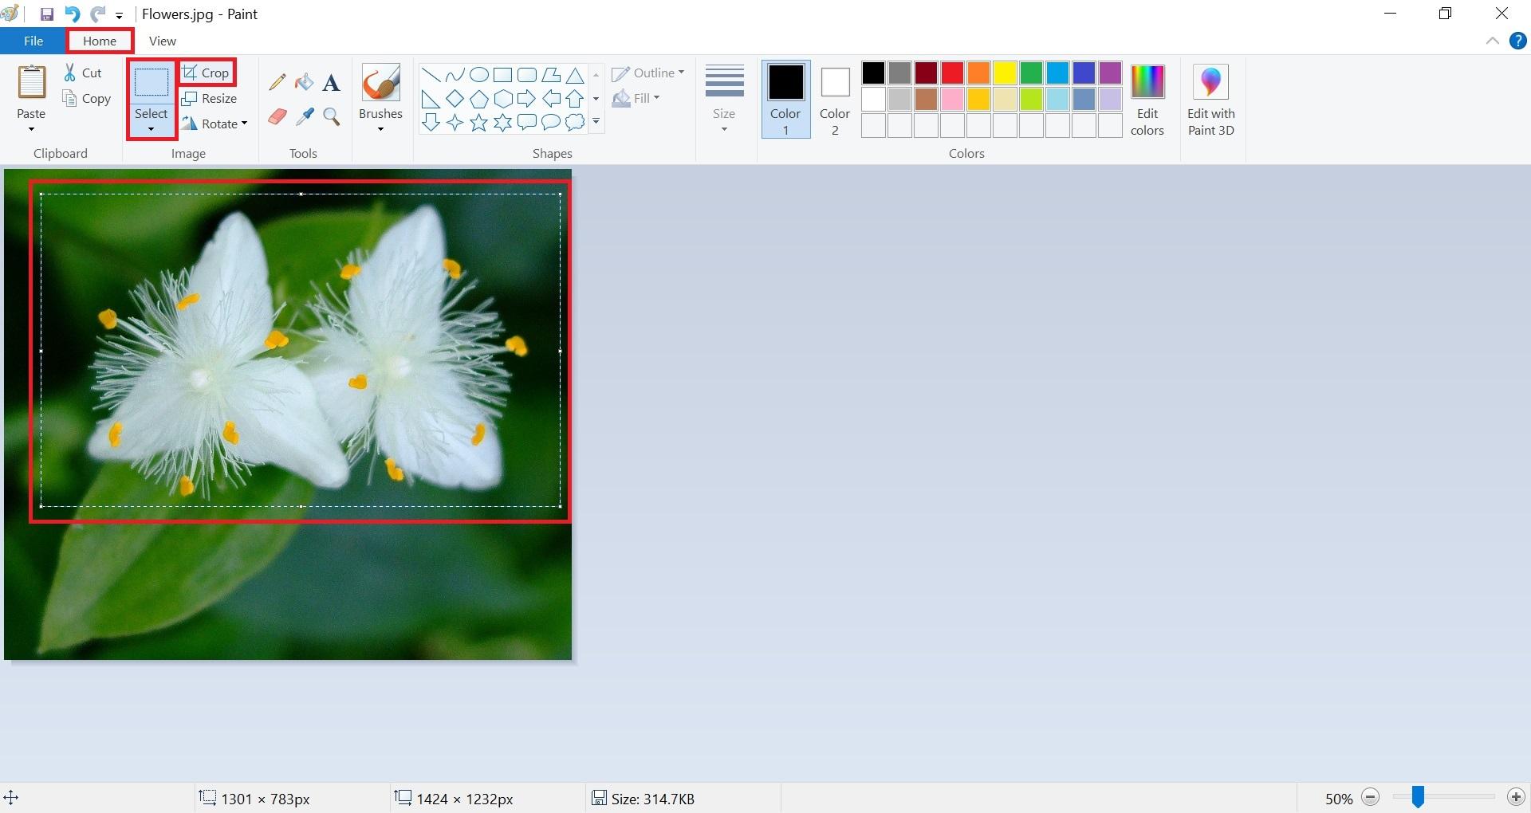This screenshot has height=813, width=1531.
Task: Expand the full Shapes gallery
Action: [596, 122]
